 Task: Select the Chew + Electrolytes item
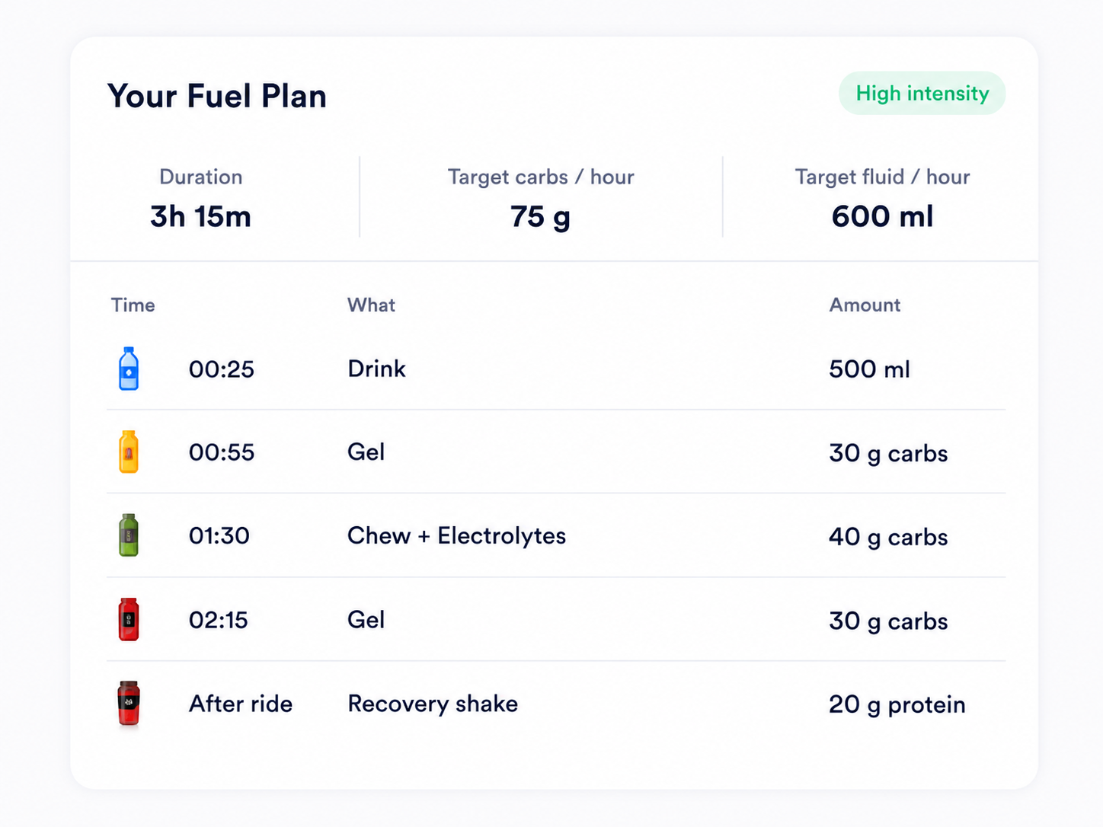456,536
